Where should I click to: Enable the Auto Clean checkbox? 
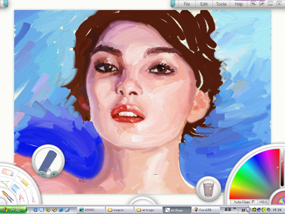(x=253, y=202)
